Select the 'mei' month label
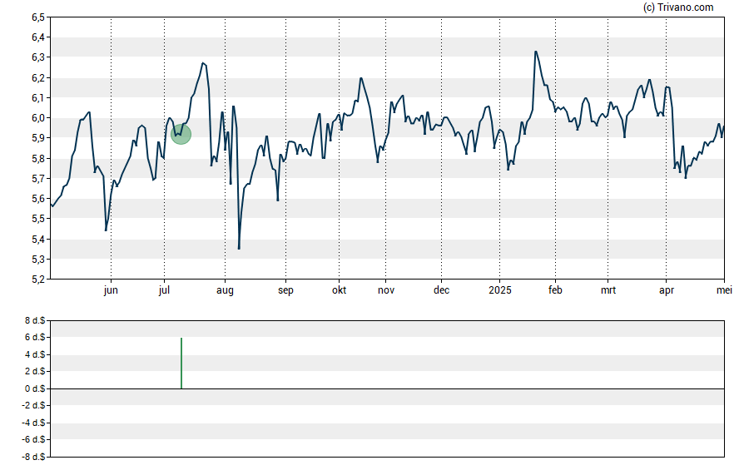Screen dimensions: 739x470 724,290
